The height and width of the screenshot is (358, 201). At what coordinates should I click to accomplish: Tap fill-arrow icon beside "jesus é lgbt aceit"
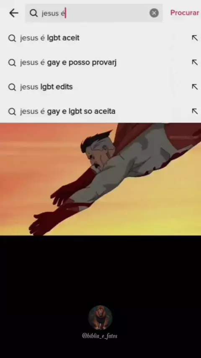tap(195, 38)
